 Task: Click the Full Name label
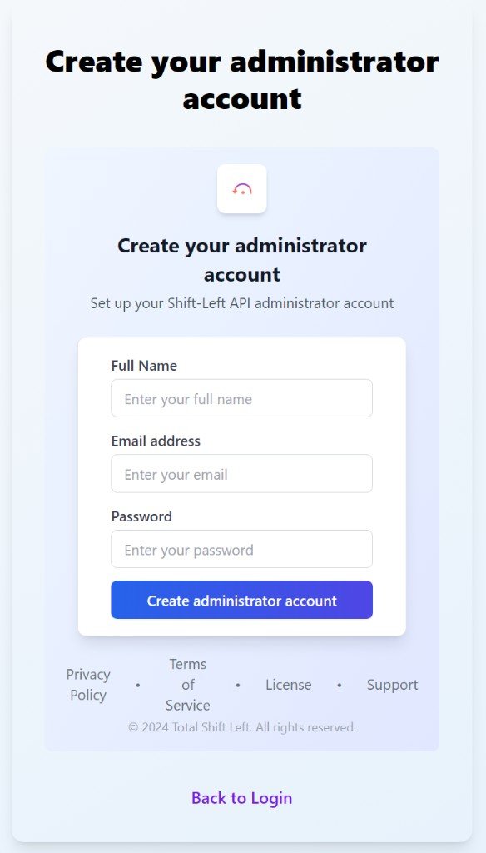143,366
